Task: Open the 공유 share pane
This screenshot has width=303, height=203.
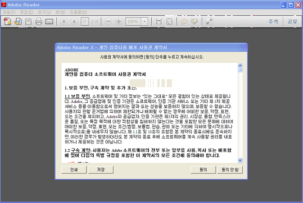Action: tap(292, 21)
